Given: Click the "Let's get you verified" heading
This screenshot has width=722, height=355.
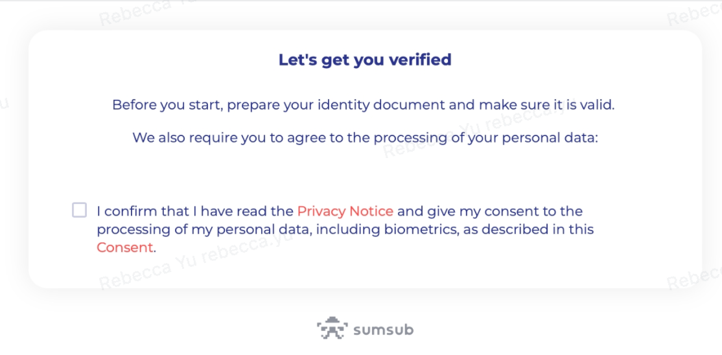Looking at the screenshot, I should pyautogui.click(x=365, y=60).
